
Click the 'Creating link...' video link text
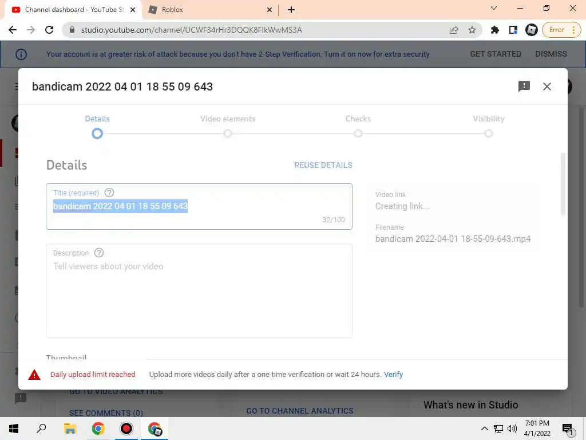tap(402, 206)
